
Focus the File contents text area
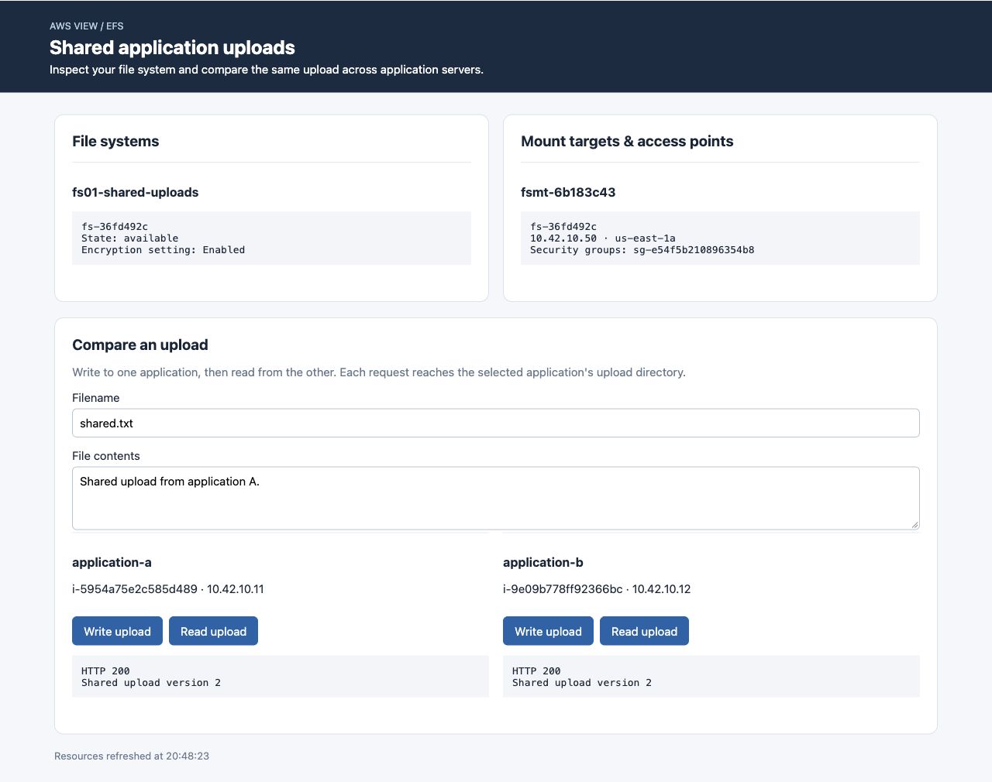tap(496, 498)
